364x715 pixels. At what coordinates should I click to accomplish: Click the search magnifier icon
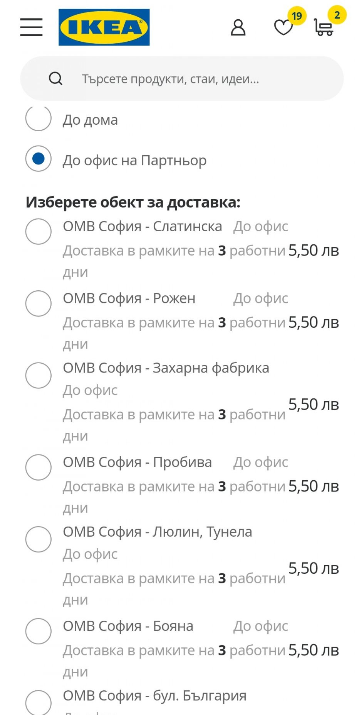coord(55,79)
